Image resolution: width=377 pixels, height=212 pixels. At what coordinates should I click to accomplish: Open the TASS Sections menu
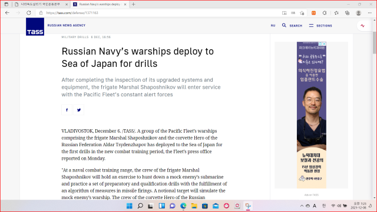[x=320, y=25]
